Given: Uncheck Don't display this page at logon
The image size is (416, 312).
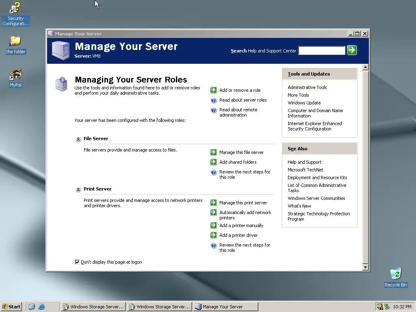Looking at the screenshot, I should click(77, 262).
